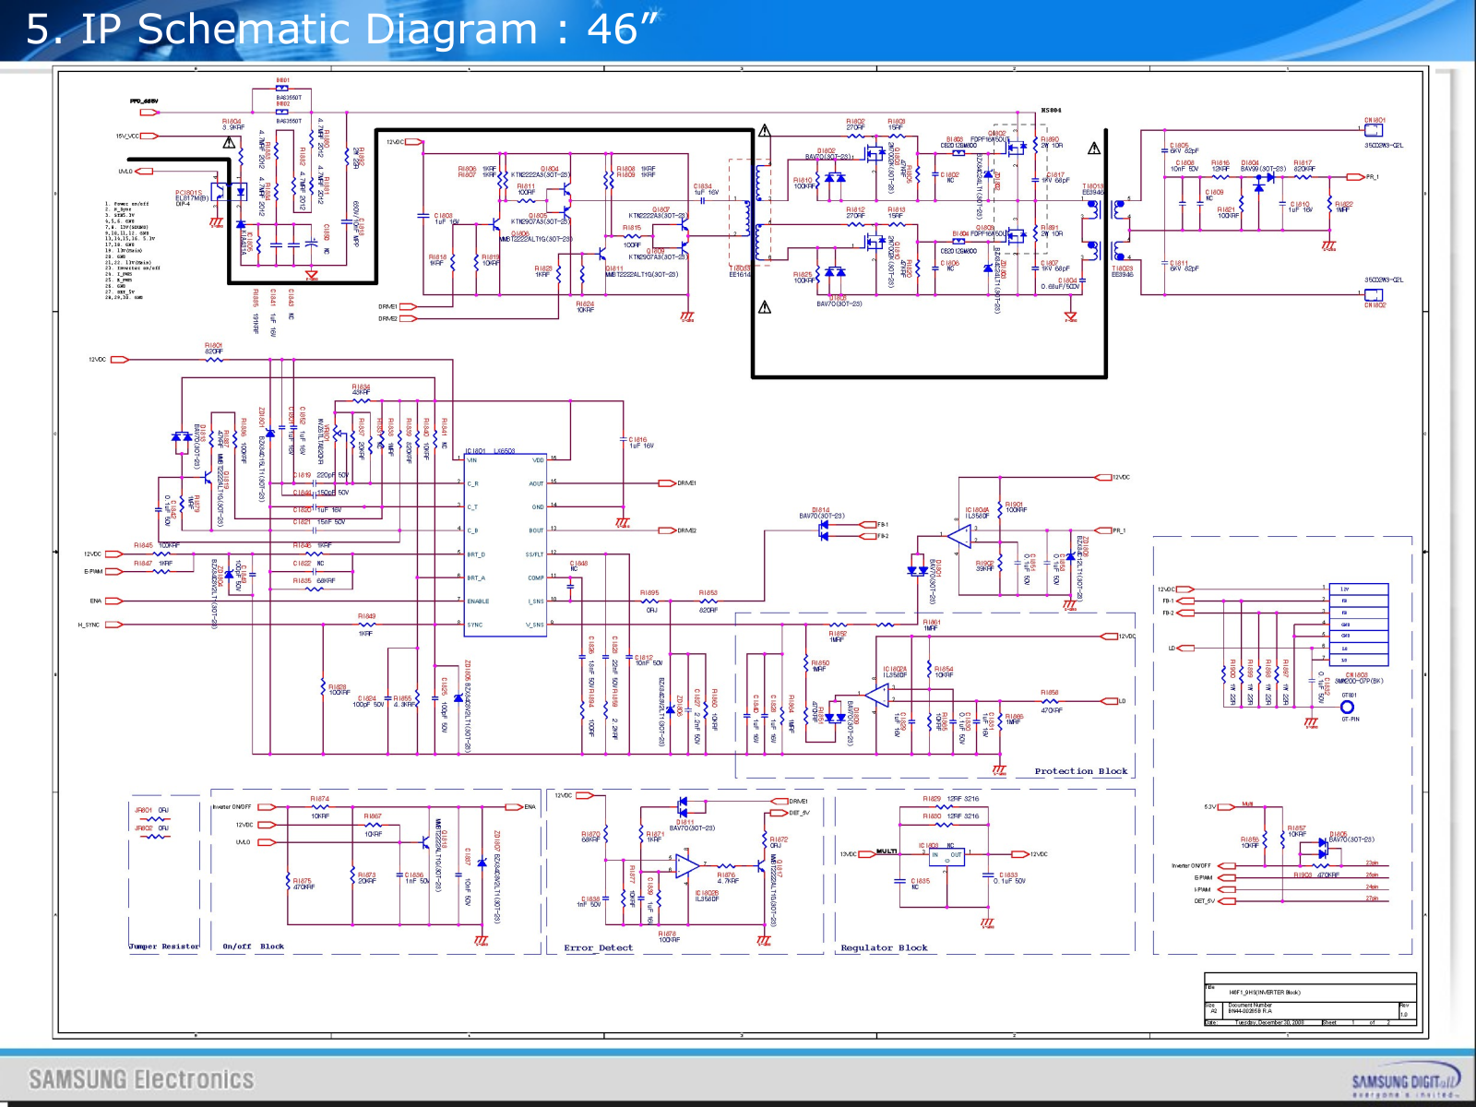Viewport: 1476px width, 1107px height.
Task: Click the PFC_485V input port symbol
Action: click(x=149, y=113)
